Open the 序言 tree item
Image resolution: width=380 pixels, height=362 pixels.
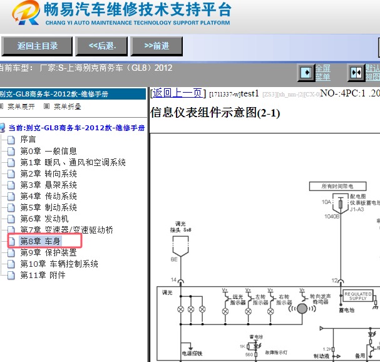(x=28, y=140)
